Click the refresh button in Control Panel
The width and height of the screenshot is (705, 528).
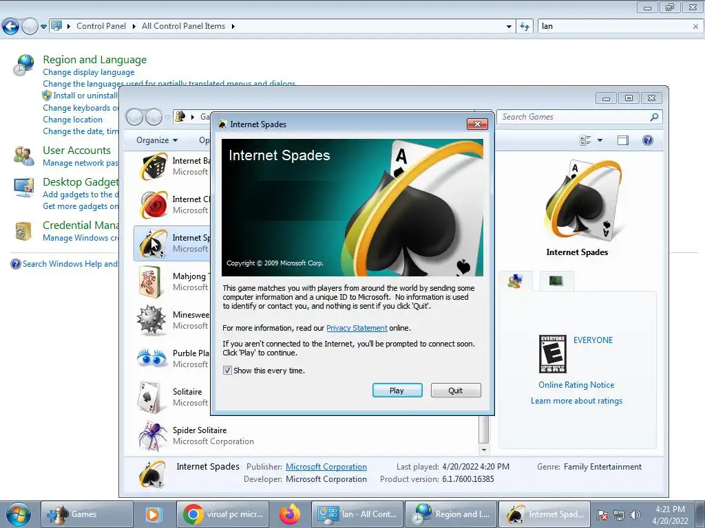(524, 27)
